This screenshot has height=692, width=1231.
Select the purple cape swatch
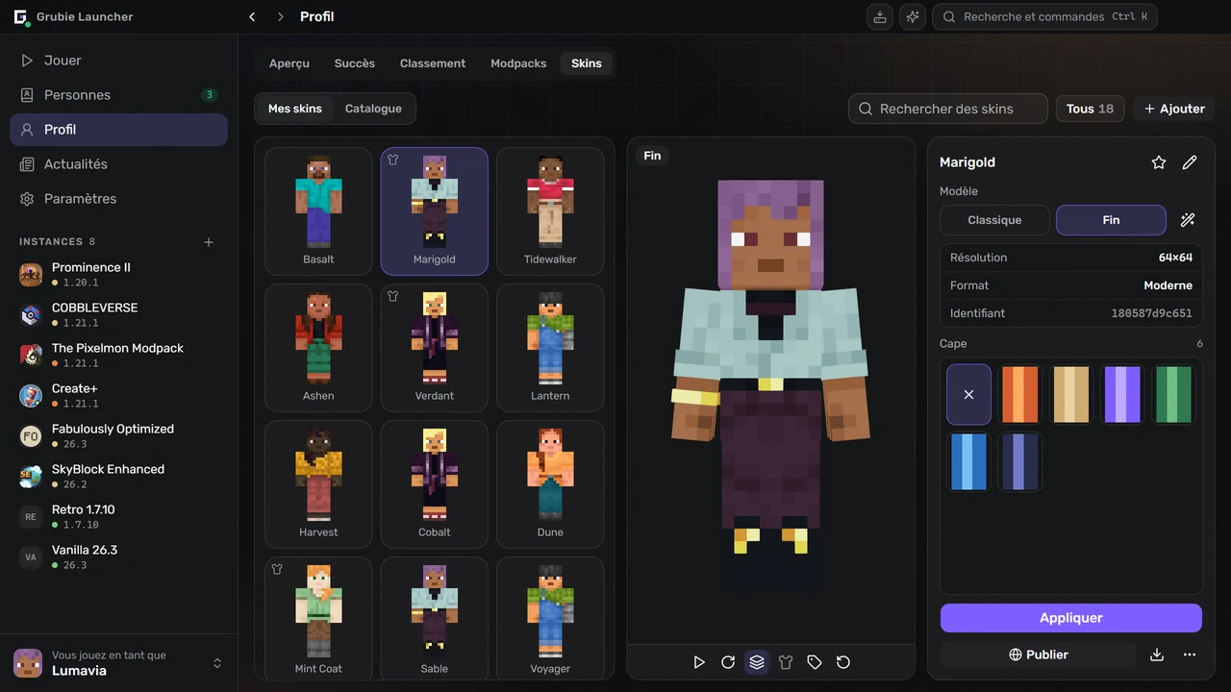click(1122, 394)
